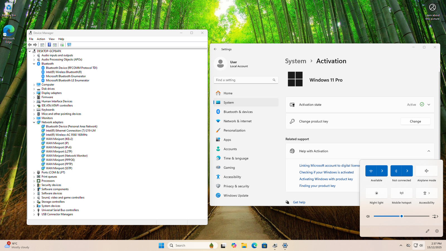The width and height of the screenshot is (446, 251).
Task: Open the Action menu in Device Manager
Action: click(x=41, y=39)
